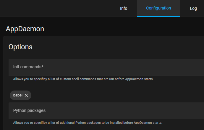Switch to the Configuration tab

point(158,8)
